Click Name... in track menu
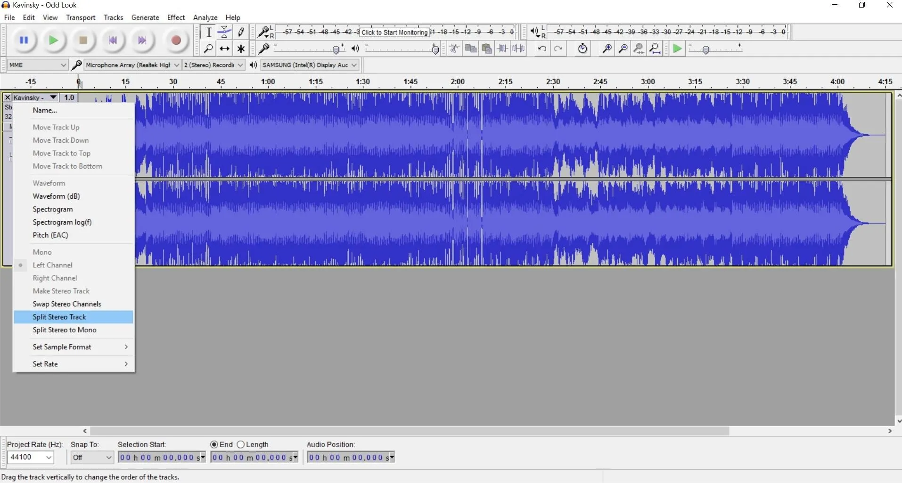 (x=74, y=111)
